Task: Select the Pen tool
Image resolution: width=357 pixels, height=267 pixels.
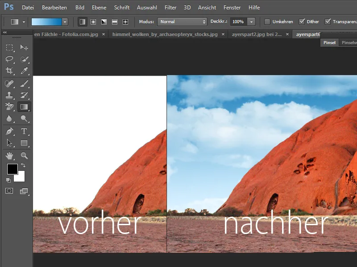Action: click(x=9, y=131)
